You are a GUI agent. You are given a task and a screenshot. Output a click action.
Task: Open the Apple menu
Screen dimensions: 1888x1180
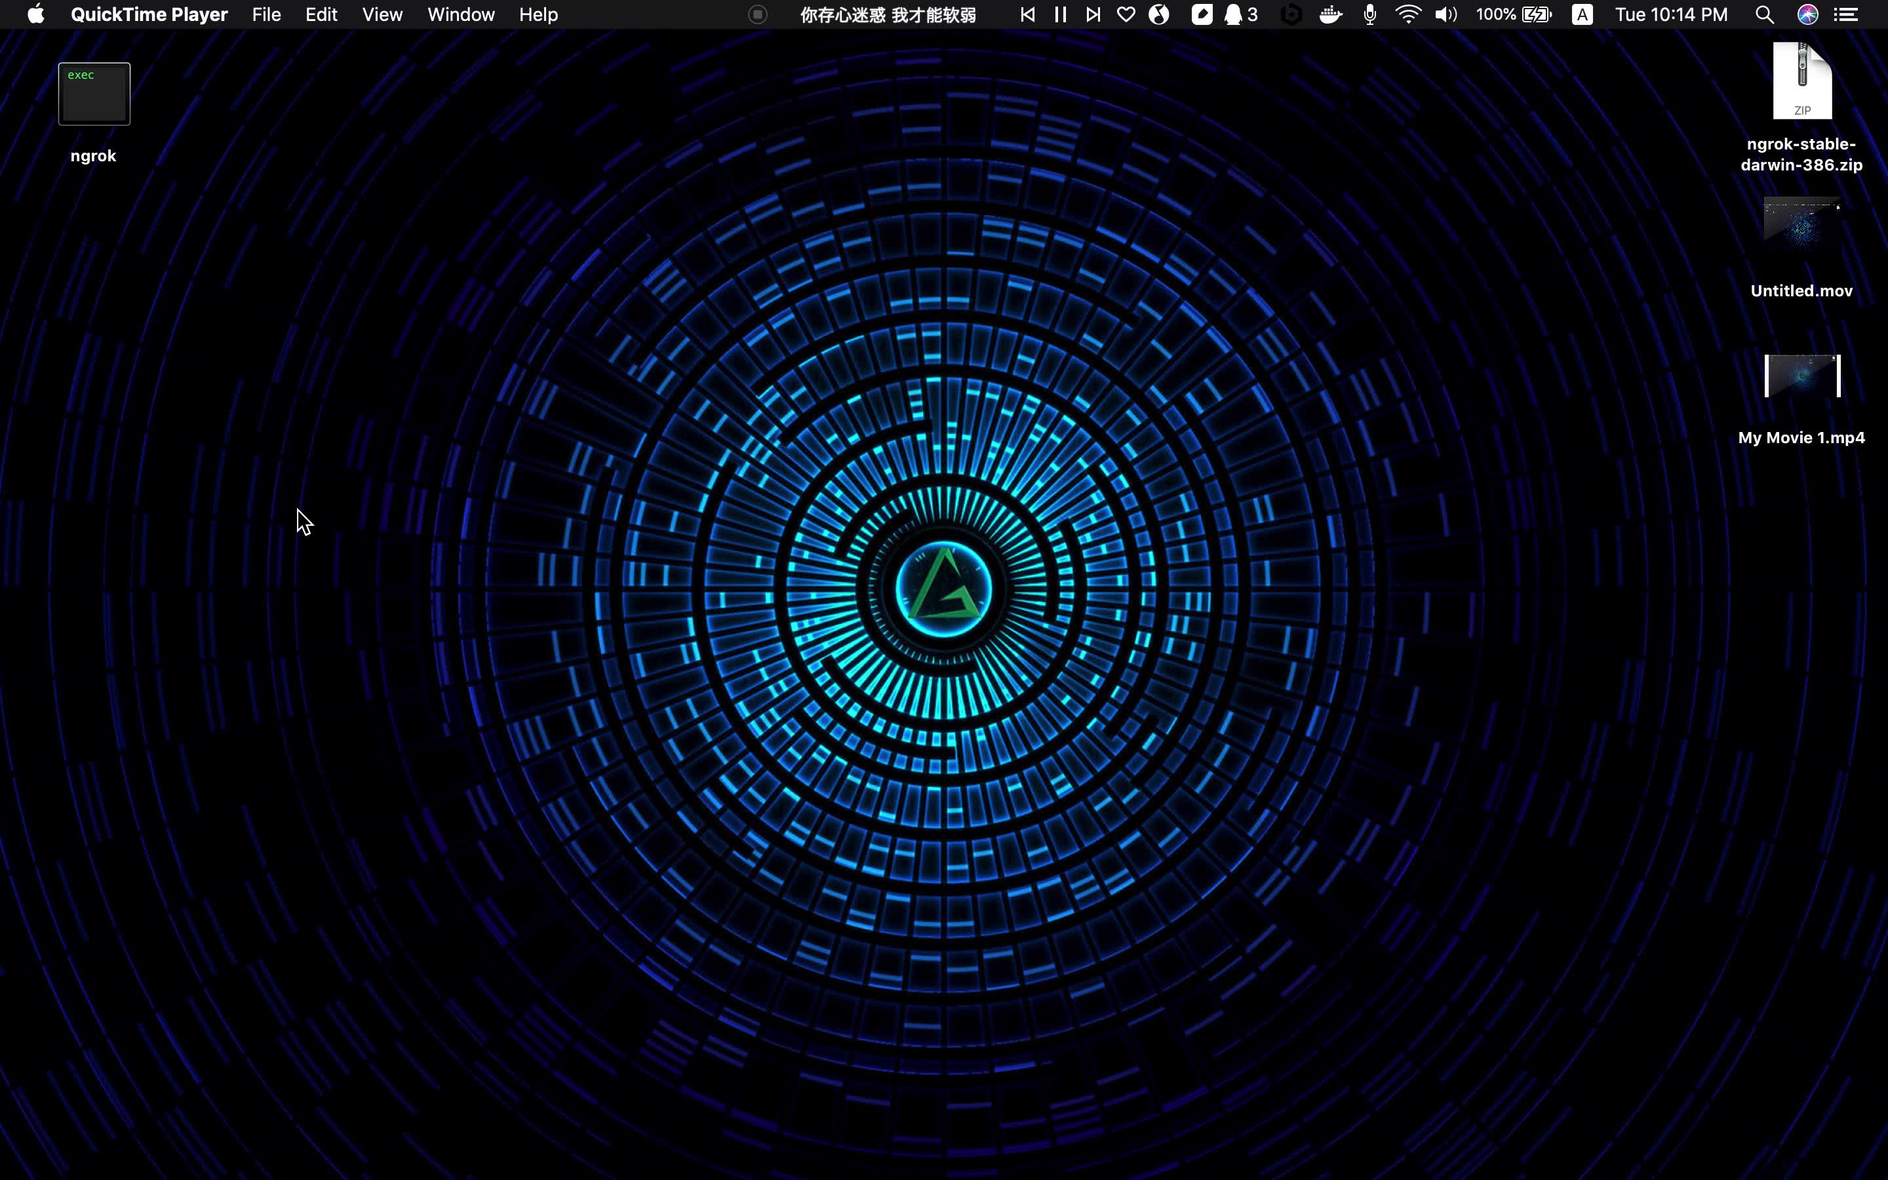click(x=36, y=14)
